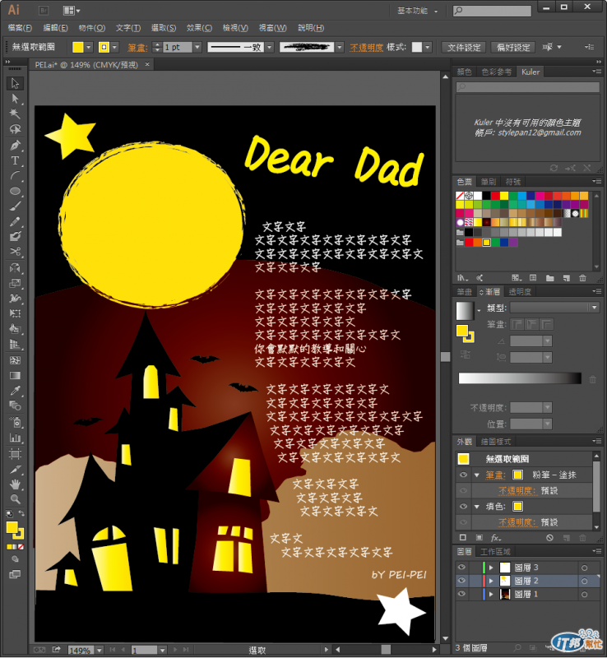This screenshot has width=607, height=658.
Task: Open the fill color dropdown in control bar
Action: coord(89,47)
